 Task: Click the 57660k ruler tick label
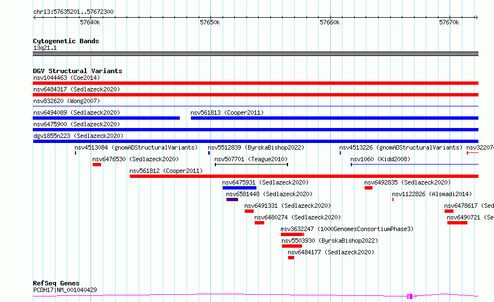(330, 22)
